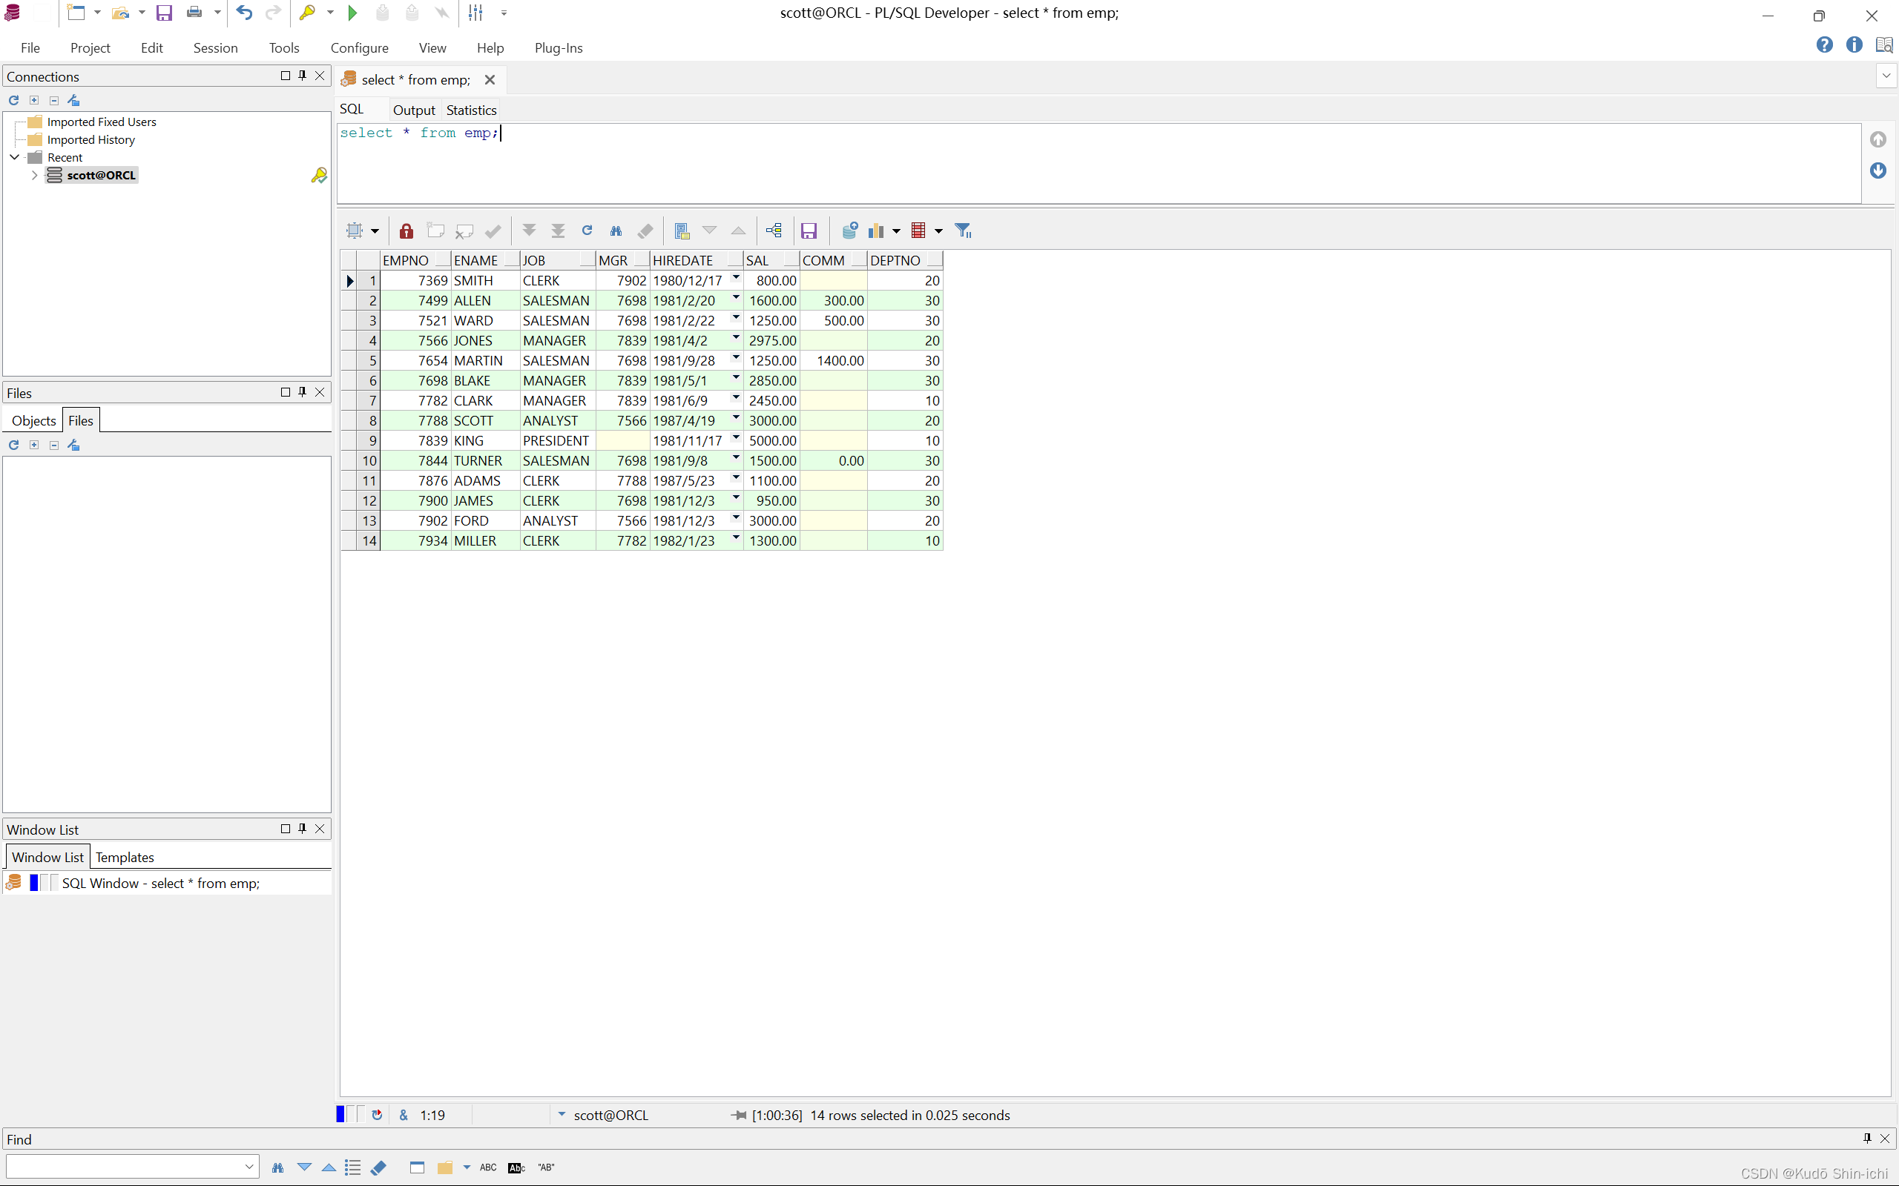Click the Query By Example tree icon
This screenshot has height=1186, width=1899.
[x=774, y=231]
